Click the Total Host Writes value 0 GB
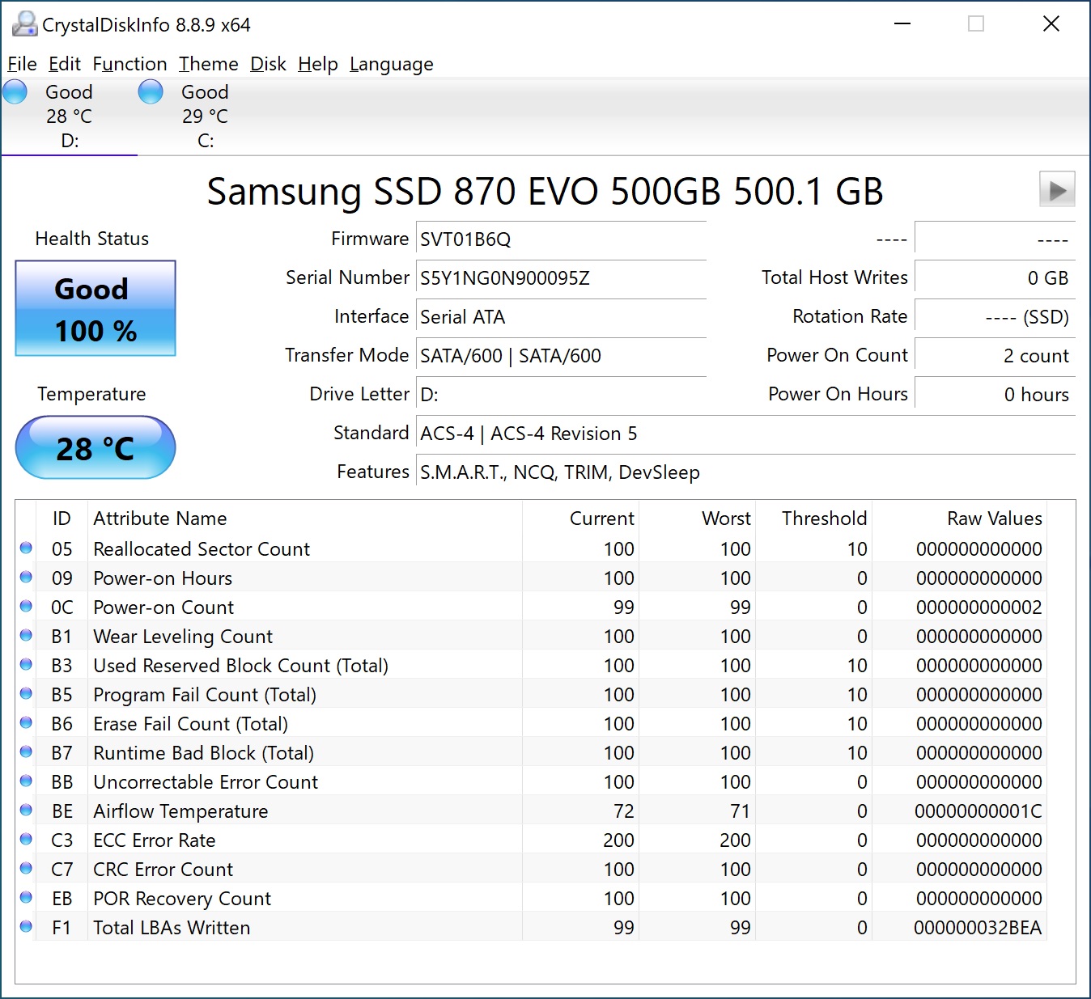 (x=995, y=278)
